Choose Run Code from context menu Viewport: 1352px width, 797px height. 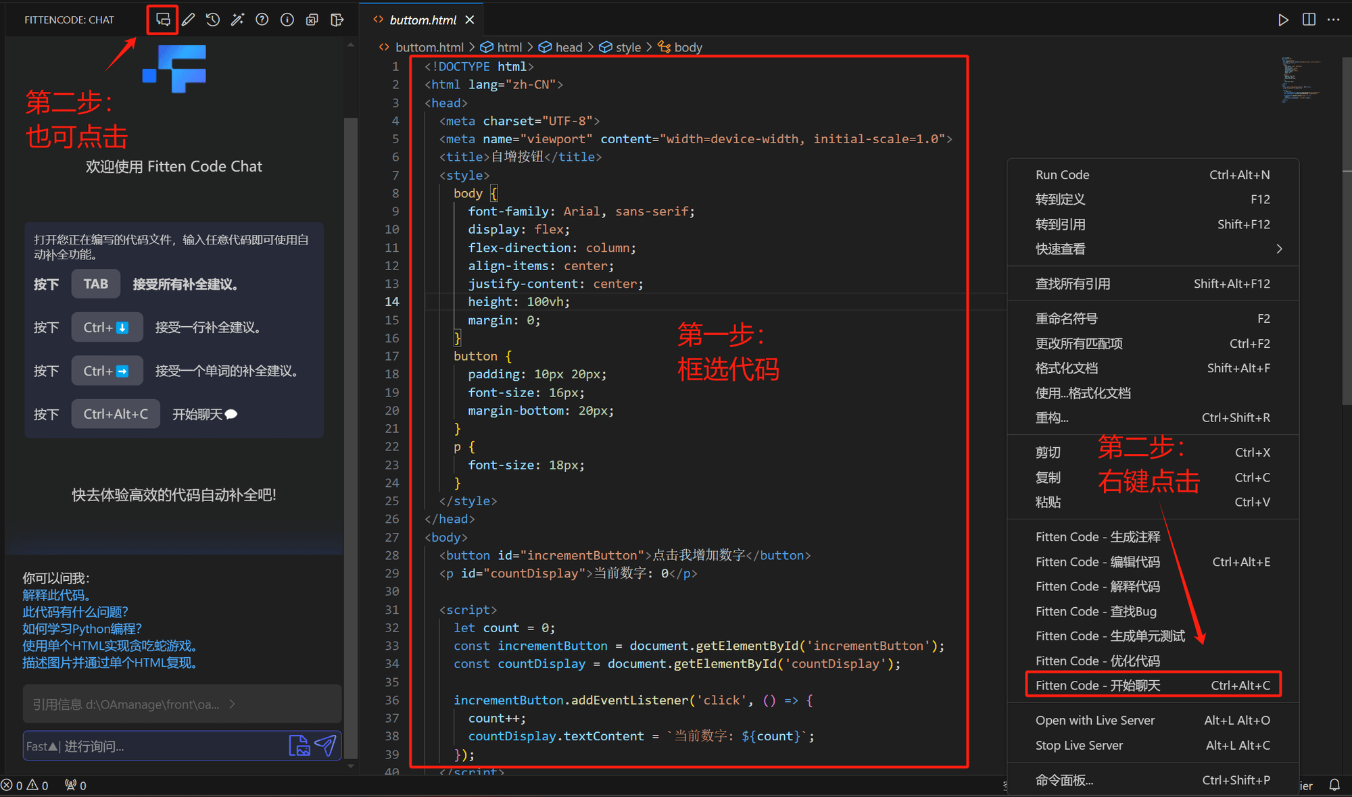pyautogui.click(x=1153, y=175)
